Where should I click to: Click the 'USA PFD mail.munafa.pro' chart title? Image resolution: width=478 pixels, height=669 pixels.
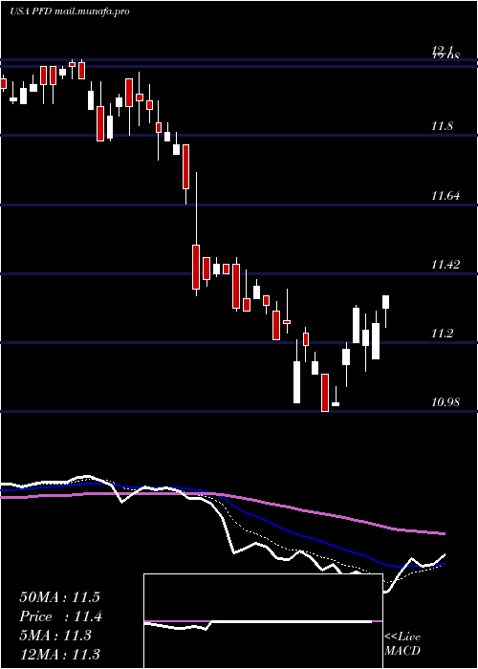click(x=70, y=11)
